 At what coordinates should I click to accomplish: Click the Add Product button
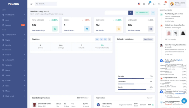coord(142,13)
